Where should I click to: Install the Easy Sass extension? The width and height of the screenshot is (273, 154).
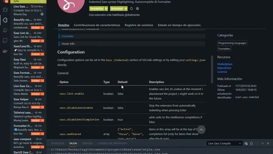(36, 68)
